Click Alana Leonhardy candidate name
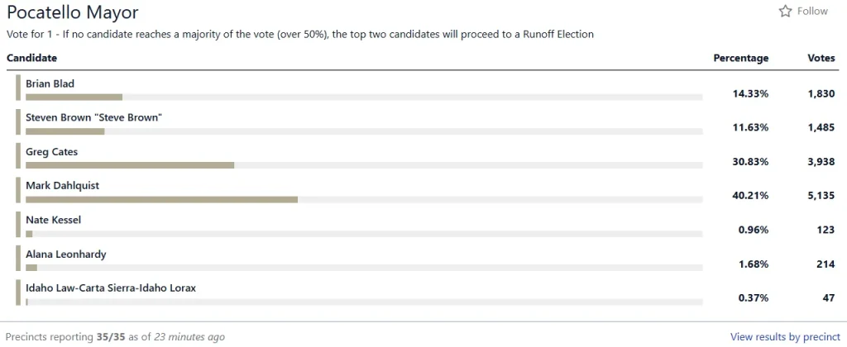 tap(66, 254)
